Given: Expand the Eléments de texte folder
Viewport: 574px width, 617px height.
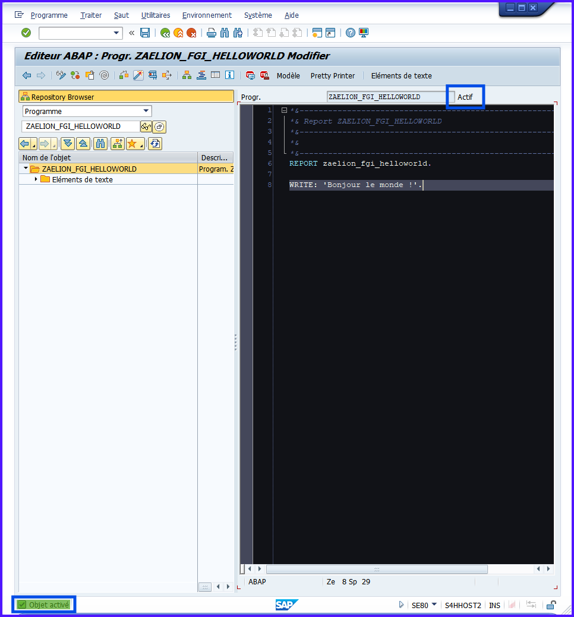Looking at the screenshot, I should tap(36, 179).
